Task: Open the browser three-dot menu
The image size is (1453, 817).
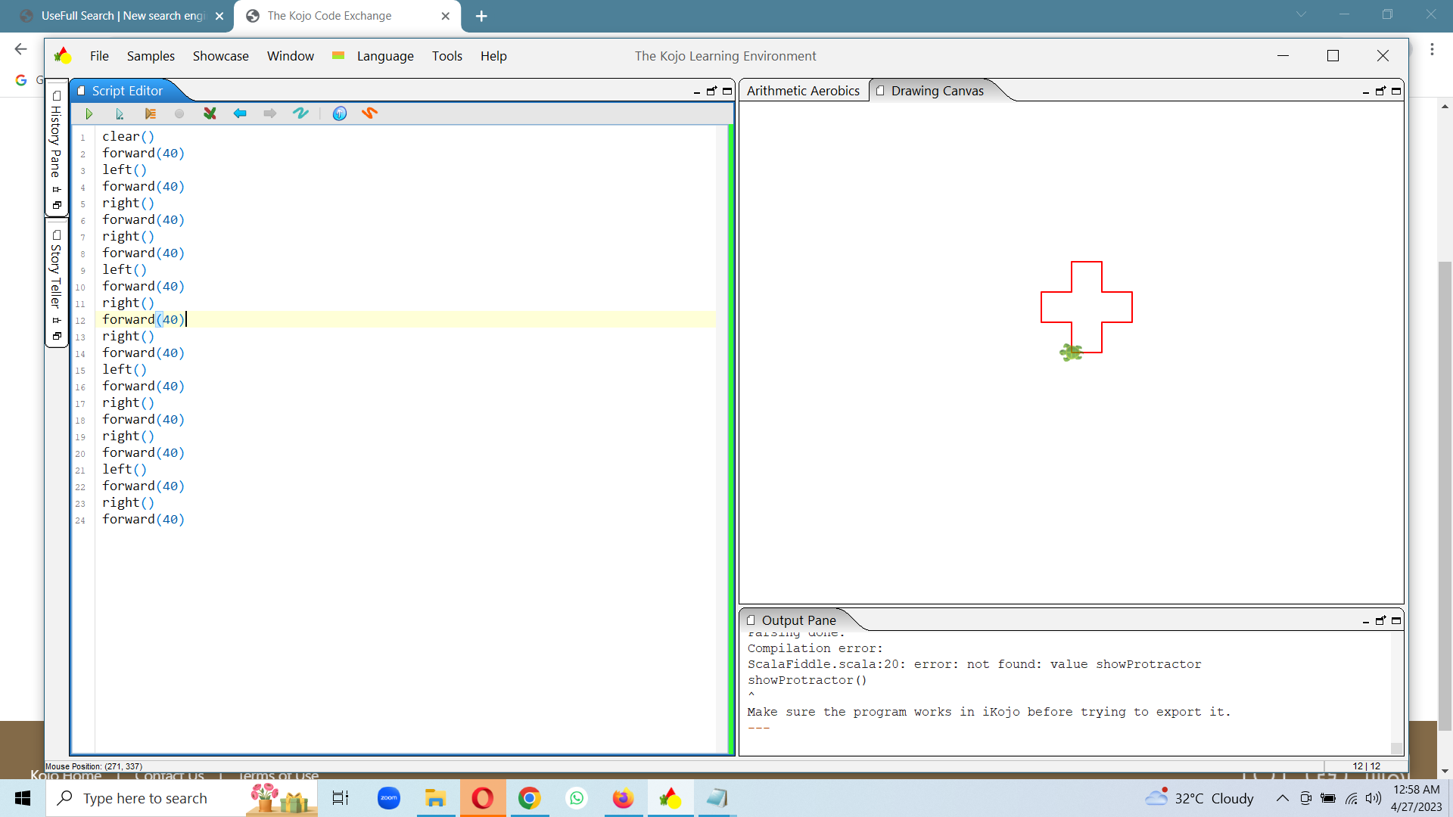Action: 1432,49
